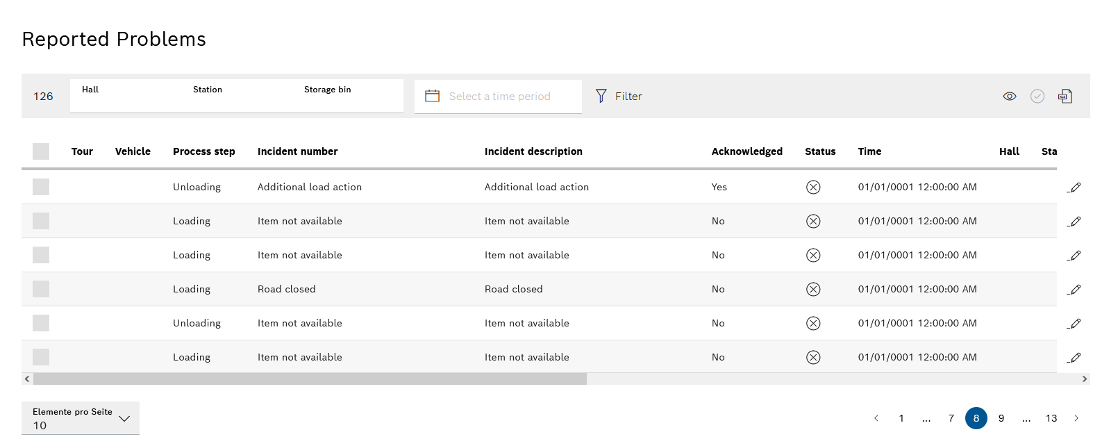
Task: Sort by Time column header
Action: [869, 151]
